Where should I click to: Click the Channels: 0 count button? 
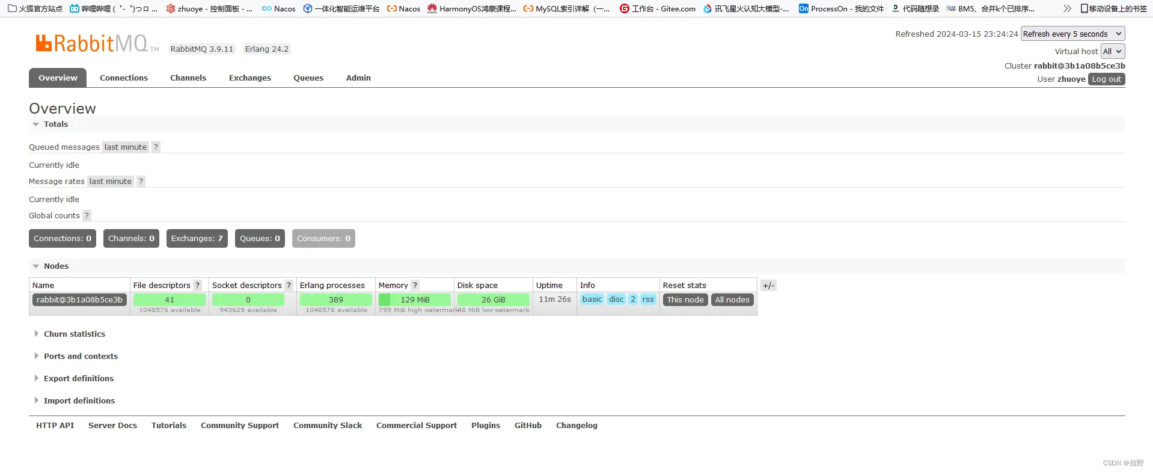131,238
